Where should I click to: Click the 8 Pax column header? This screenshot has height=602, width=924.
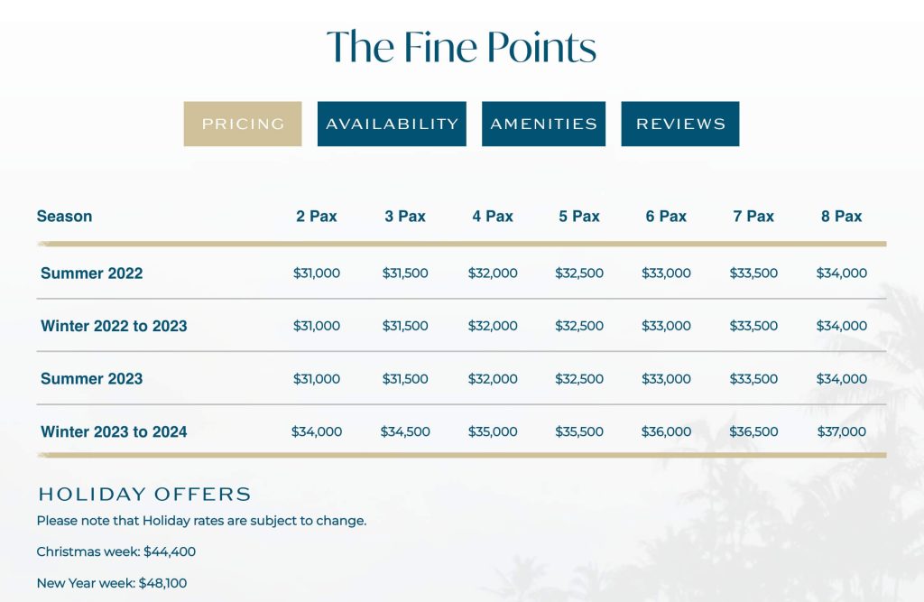click(842, 217)
